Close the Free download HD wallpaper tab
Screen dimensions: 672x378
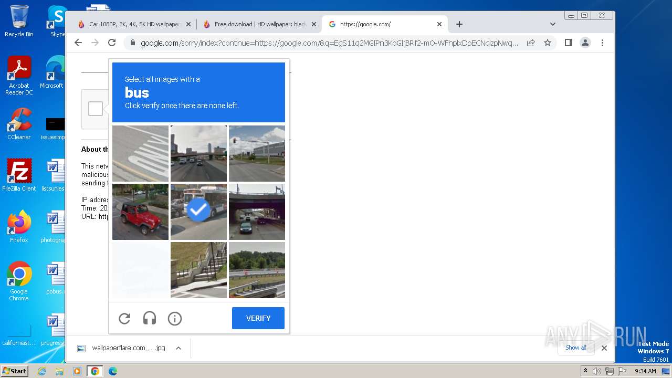click(x=314, y=24)
